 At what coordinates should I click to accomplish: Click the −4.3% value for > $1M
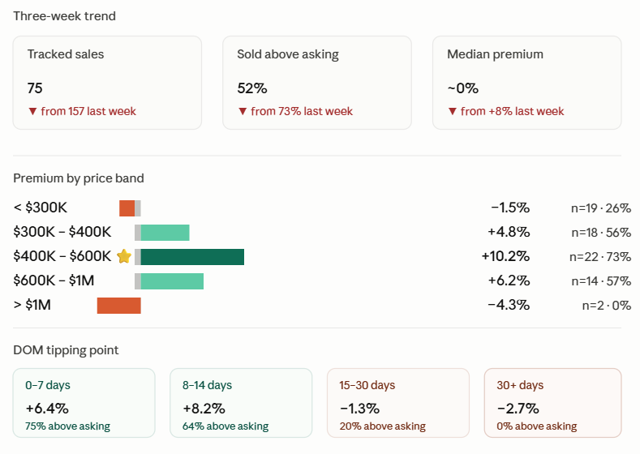(509, 305)
